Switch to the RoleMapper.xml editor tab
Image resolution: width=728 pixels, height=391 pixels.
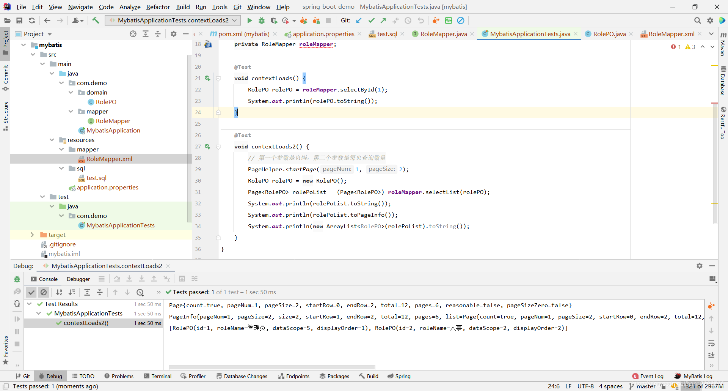pos(670,34)
